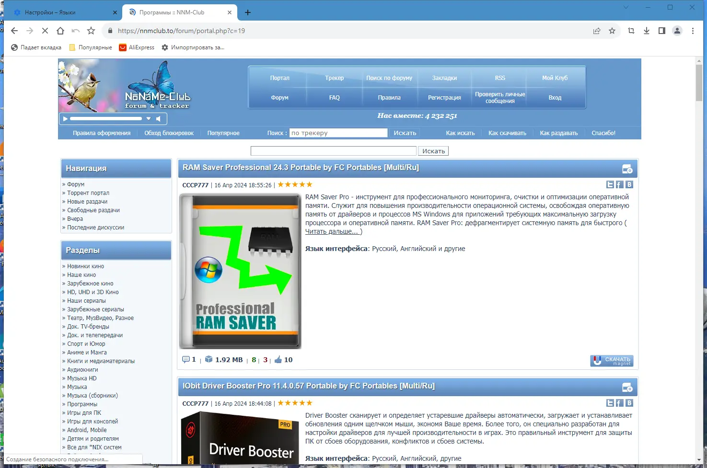Viewport: 707px width, 468px height.
Task: Click Читать дальше in RAM Saver post
Action: coord(331,231)
